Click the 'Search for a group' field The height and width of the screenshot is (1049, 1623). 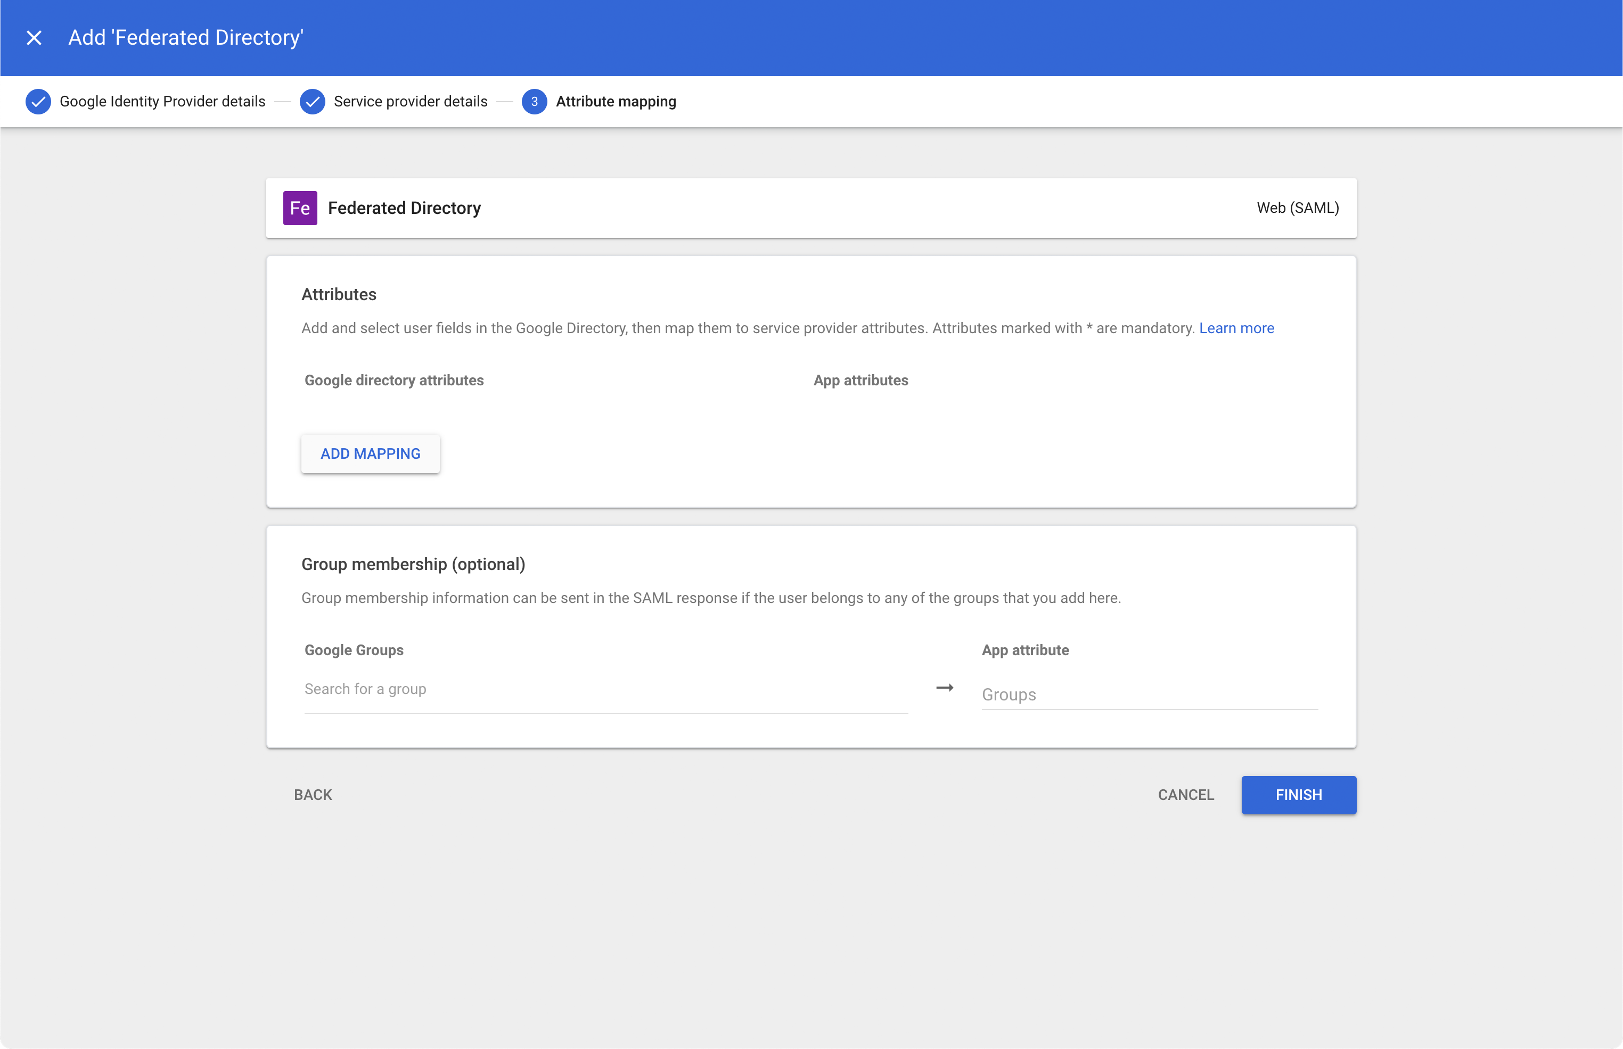point(605,689)
